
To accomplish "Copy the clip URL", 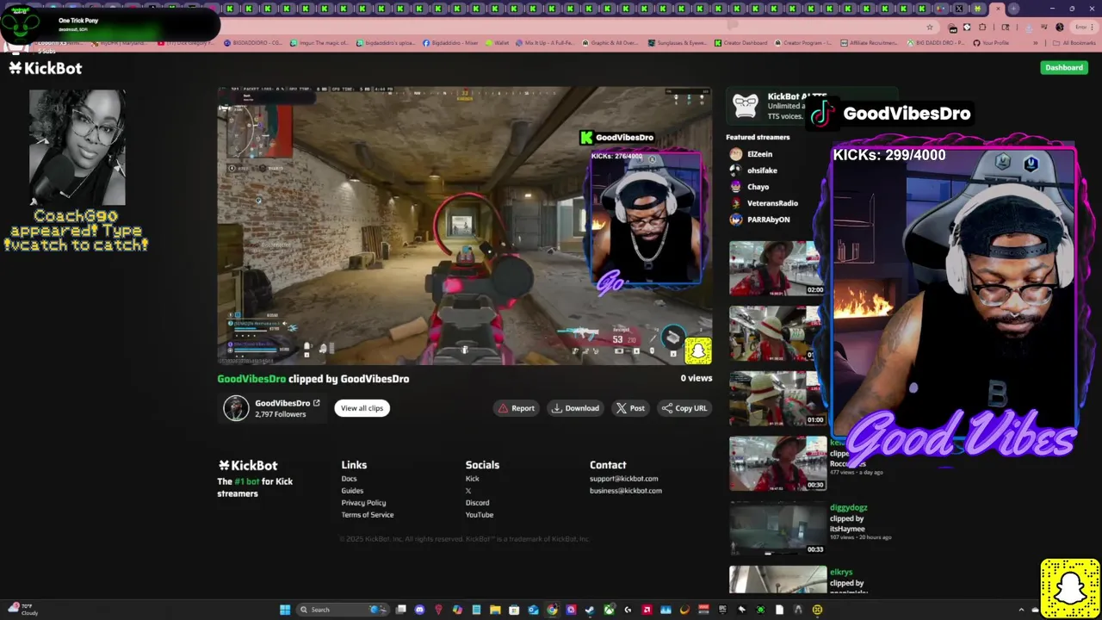I will pyautogui.click(x=684, y=408).
